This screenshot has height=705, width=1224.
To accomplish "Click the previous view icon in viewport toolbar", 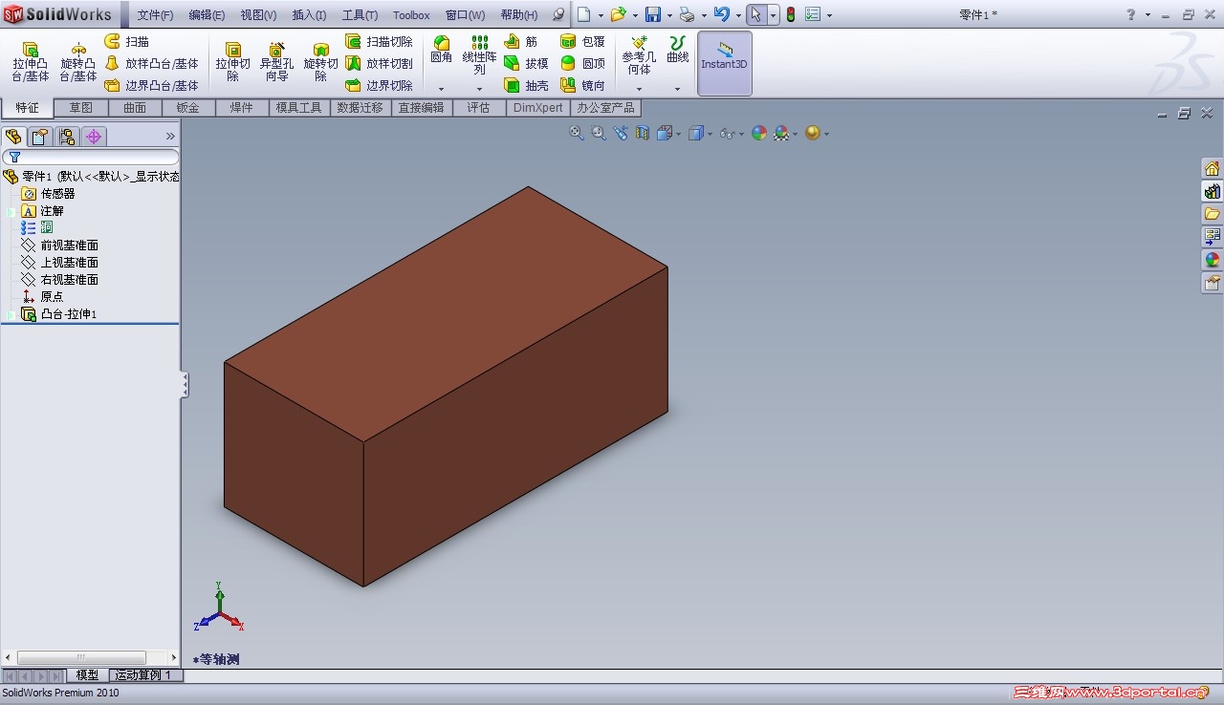I will coord(621,133).
